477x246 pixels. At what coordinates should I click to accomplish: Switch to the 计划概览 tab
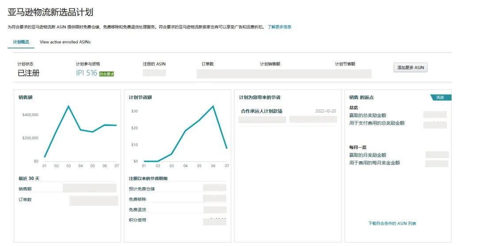point(21,42)
